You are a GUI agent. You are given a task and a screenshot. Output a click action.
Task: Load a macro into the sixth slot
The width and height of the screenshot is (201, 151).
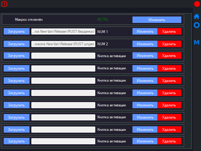[x=17, y=93]
